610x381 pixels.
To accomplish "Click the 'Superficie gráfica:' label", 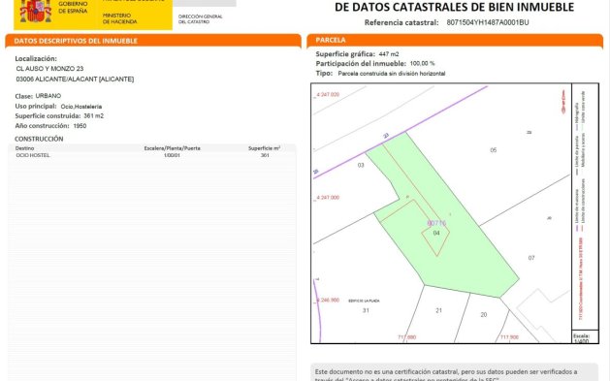I will point(345,54).
